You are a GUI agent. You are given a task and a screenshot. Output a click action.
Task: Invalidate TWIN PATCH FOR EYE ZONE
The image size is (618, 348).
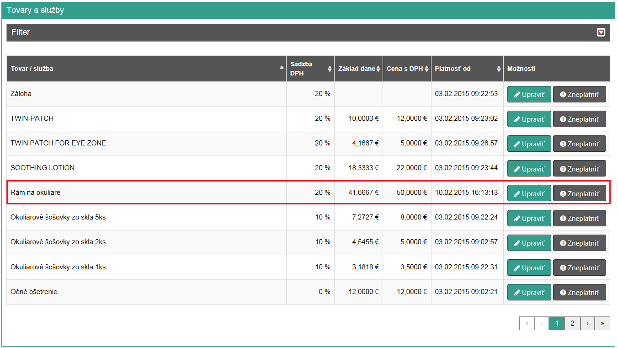click(580, 144)
